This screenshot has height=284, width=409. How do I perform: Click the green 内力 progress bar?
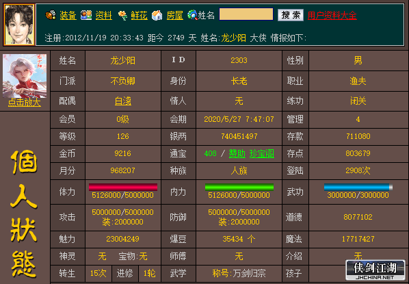click(239, 187)
